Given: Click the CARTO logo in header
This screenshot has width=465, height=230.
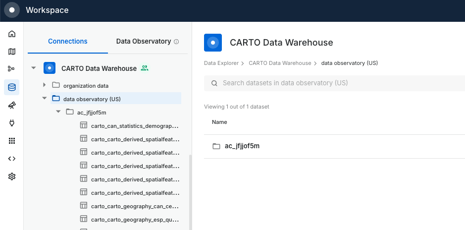Looking at the screenshot, I should coord(12,10).
